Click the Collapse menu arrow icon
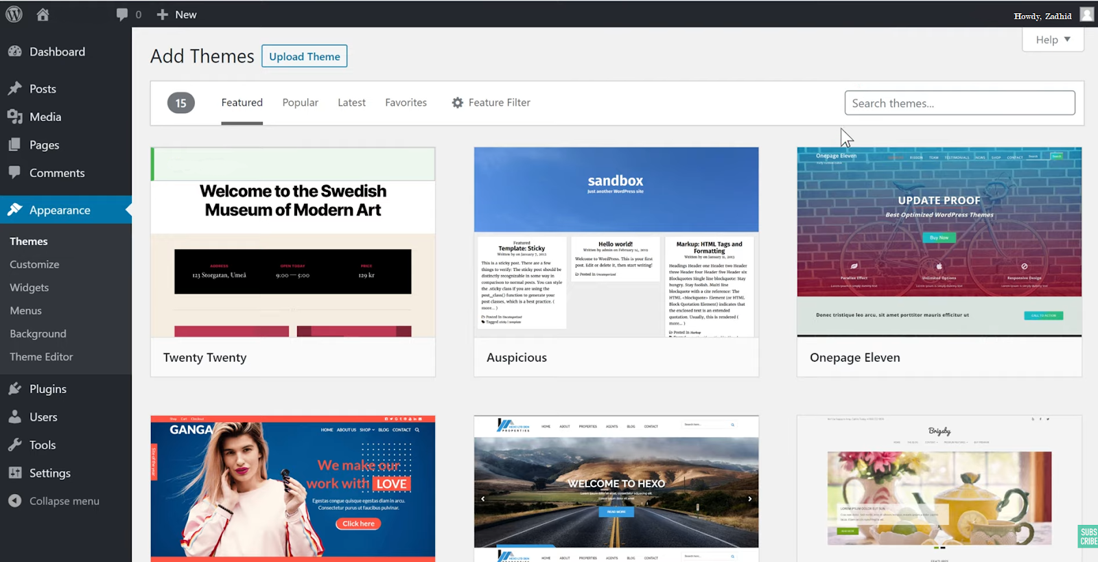Image resolution: width=1098 pixels, height=562 pixels. [x=14, y=501]
